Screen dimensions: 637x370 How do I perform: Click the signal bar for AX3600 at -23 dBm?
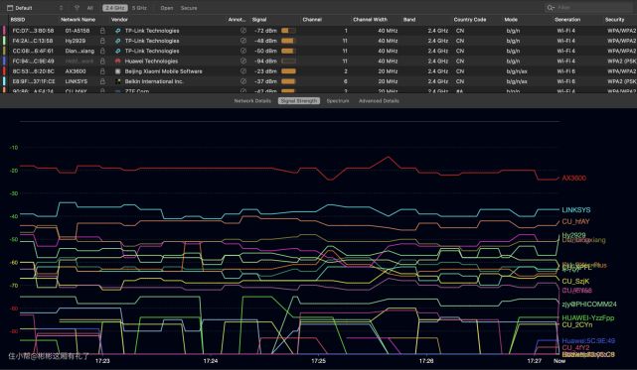coord(288,71)
